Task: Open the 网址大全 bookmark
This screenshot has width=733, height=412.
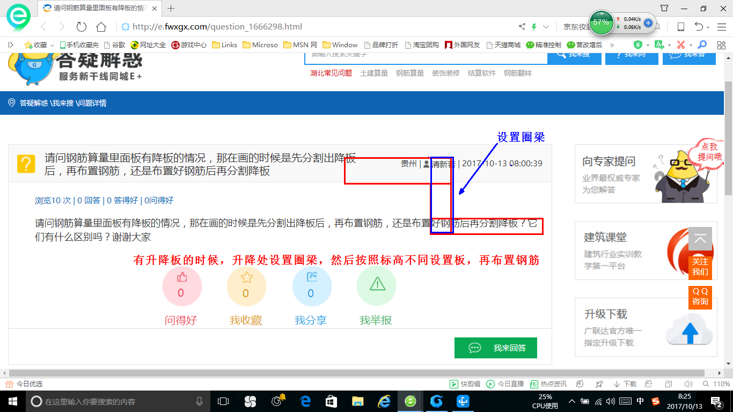Action: (x=149, y=45)
